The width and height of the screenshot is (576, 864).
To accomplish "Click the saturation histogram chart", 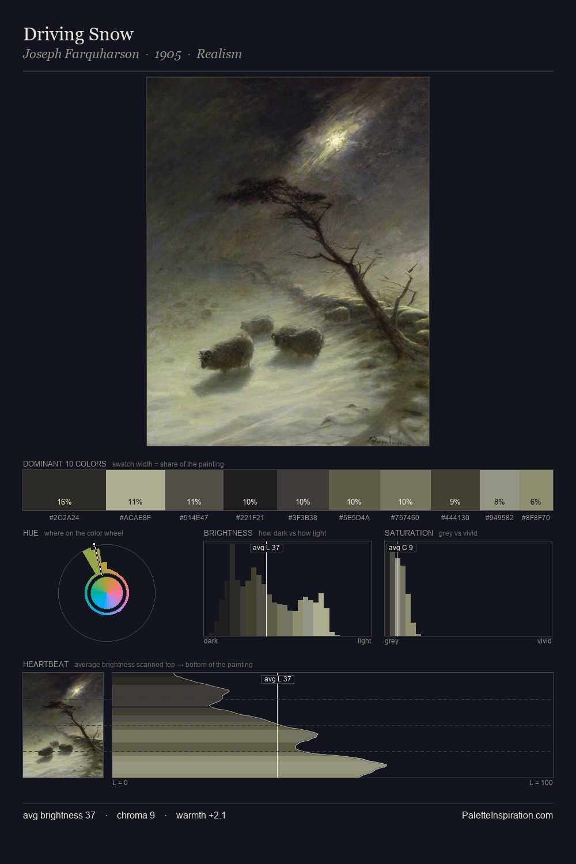I will [x=468, y=589].
